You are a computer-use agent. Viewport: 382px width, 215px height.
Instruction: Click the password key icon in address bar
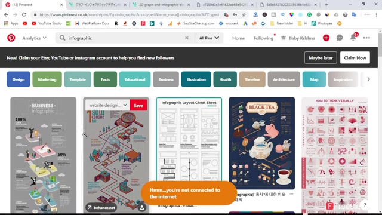point(235,14)
